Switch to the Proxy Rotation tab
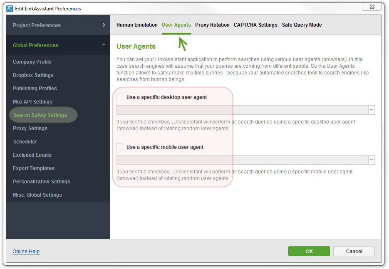The height and width of the screenshot is (269, 389). pyautogui.click(x=212, y=25)
